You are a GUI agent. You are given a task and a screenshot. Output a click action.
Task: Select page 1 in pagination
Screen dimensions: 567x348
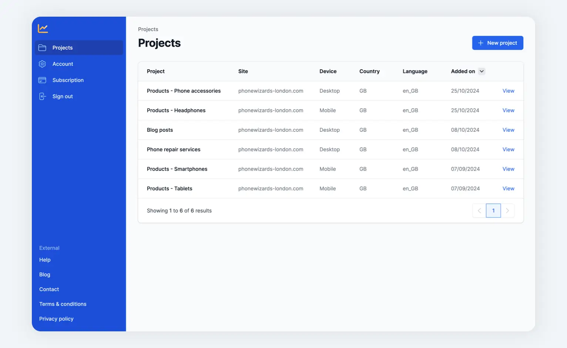tap(493, 210)
